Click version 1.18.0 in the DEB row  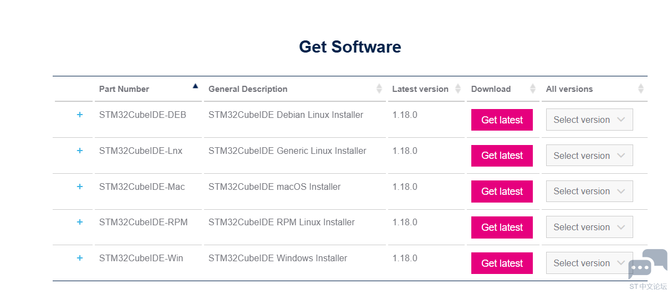(405, 115)
